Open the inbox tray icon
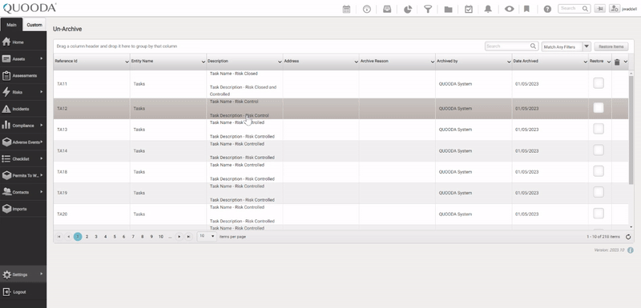This screenshot has width=641, height=308. (x=387, y=9)
